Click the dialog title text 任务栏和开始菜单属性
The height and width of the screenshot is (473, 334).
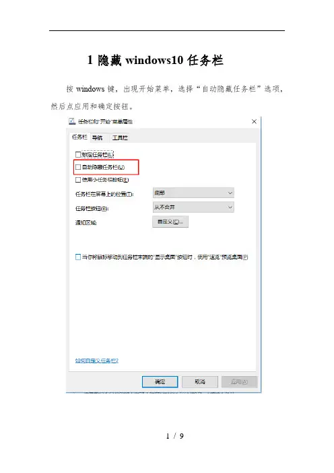click(105, 121)
